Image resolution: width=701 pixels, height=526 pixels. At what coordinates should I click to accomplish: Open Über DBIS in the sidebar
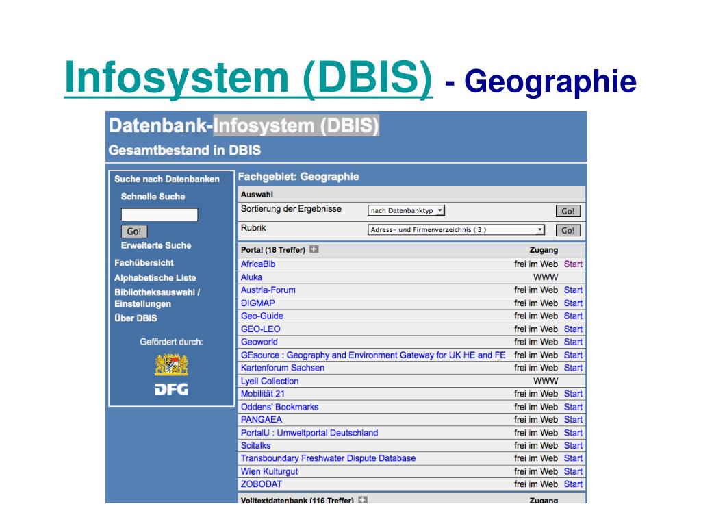[x=136, y=318]
